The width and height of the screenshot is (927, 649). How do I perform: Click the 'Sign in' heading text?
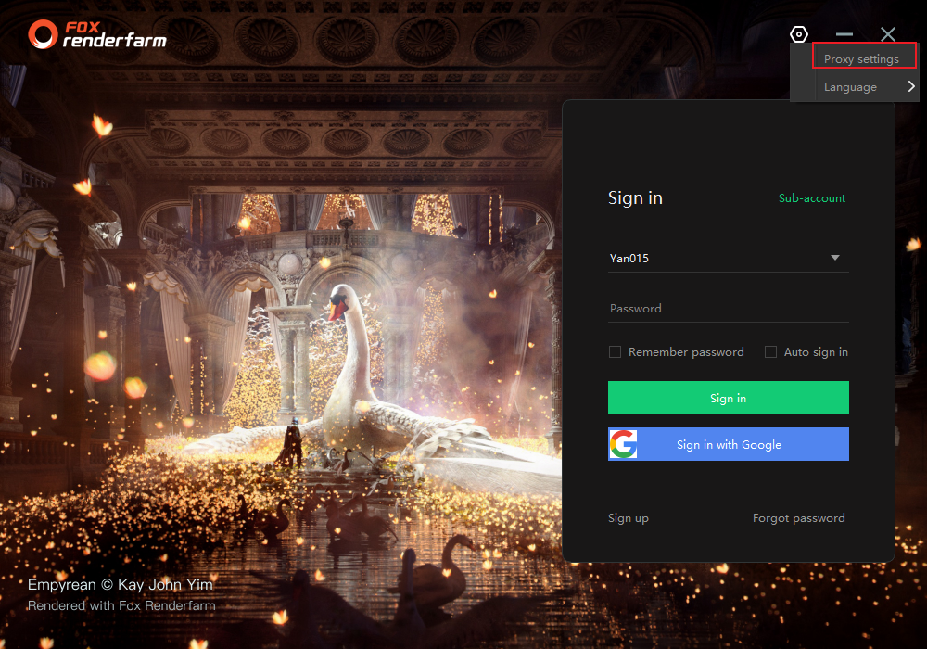[x=636, y=197]
